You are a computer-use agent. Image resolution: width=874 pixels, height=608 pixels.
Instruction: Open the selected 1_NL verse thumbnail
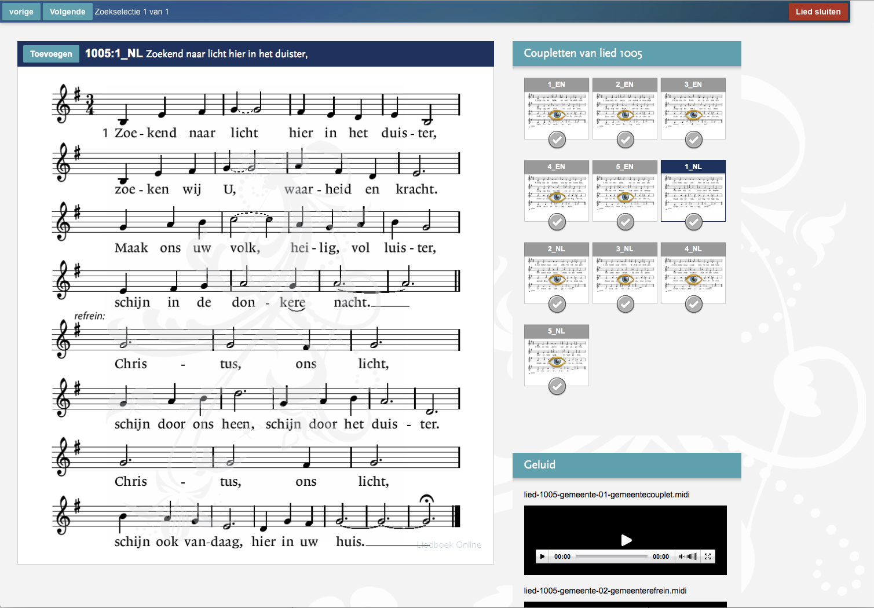click(x=693, y=191)
